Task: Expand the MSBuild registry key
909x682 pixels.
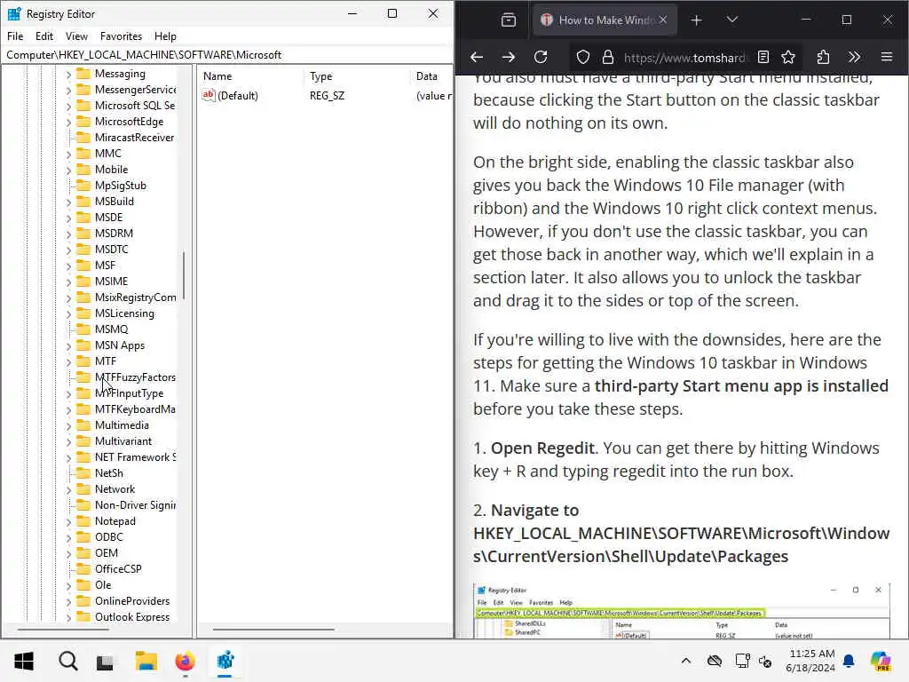Action: tap(68, 202)
